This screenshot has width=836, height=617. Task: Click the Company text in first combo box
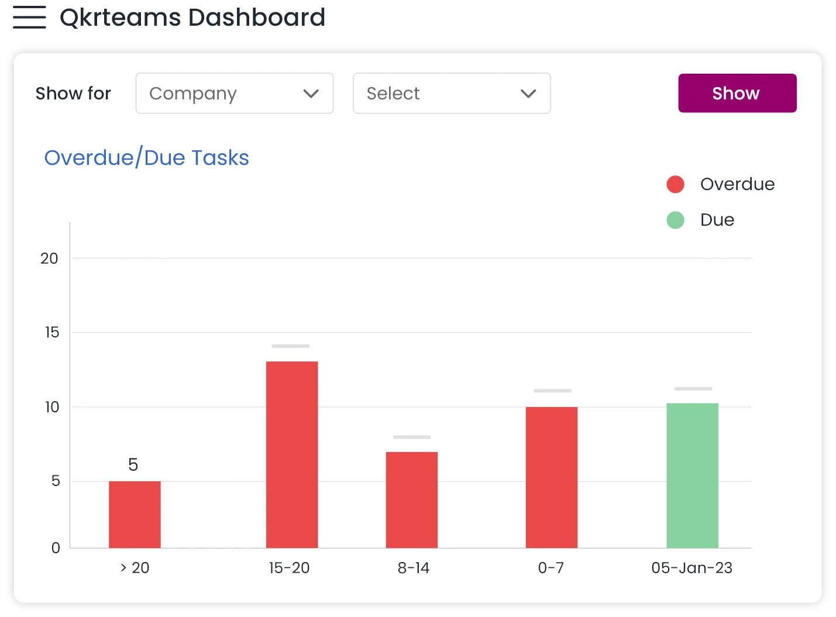point(193,94)
